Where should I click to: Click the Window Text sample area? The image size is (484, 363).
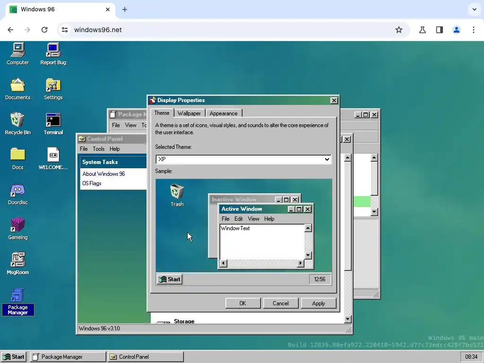pos(262,242)
